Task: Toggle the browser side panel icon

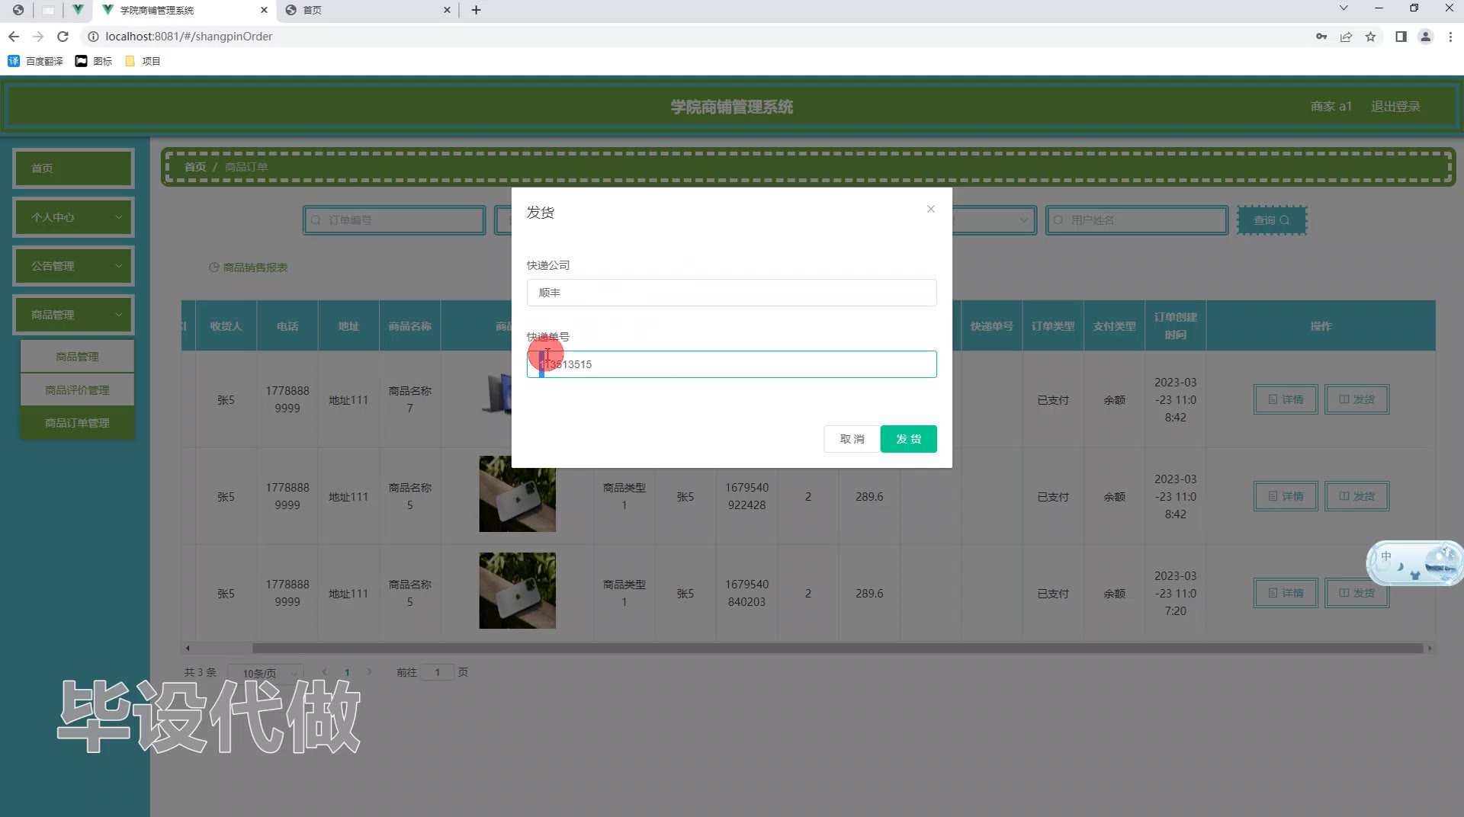Action: click(x=1401, y=37)
